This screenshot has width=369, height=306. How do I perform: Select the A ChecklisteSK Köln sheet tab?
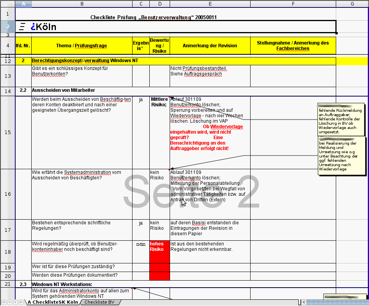[x=53, y=302]
